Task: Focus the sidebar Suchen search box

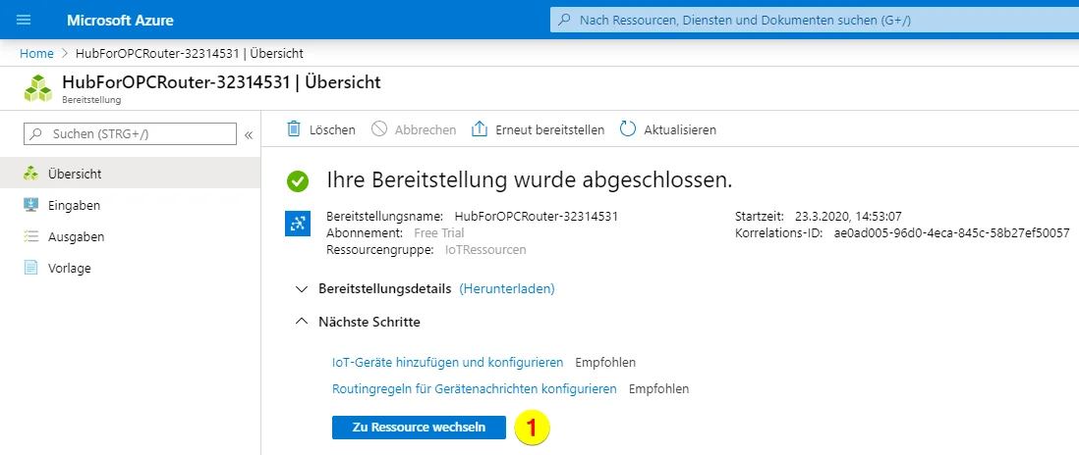Action: point(130,134)
